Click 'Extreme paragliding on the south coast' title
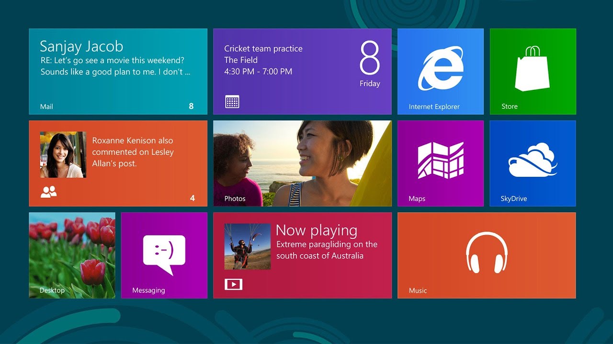This screenshot has width=613, height=344. pos(327,250)
